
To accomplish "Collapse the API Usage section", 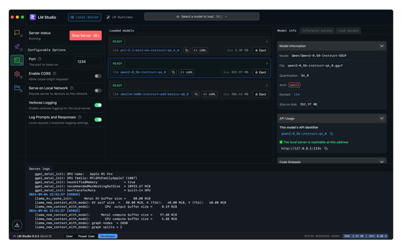I will tap(381, 118).
